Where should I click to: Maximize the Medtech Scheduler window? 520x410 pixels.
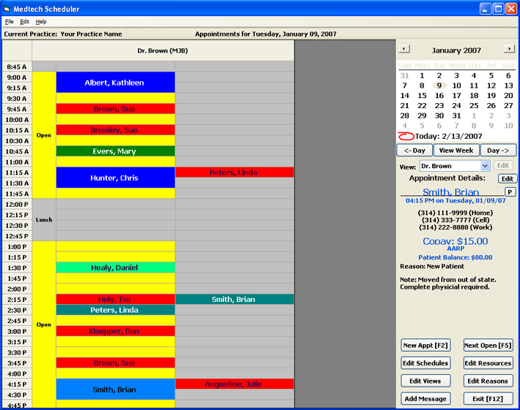(x=498, y=9)
